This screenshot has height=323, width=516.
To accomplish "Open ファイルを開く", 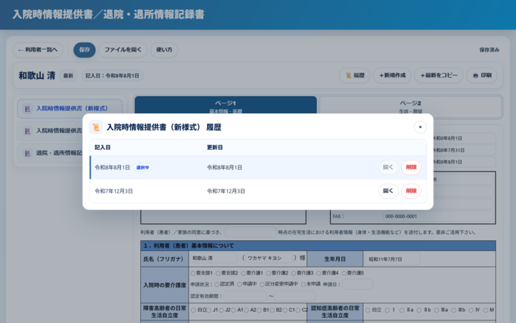I will click(123, 50).
